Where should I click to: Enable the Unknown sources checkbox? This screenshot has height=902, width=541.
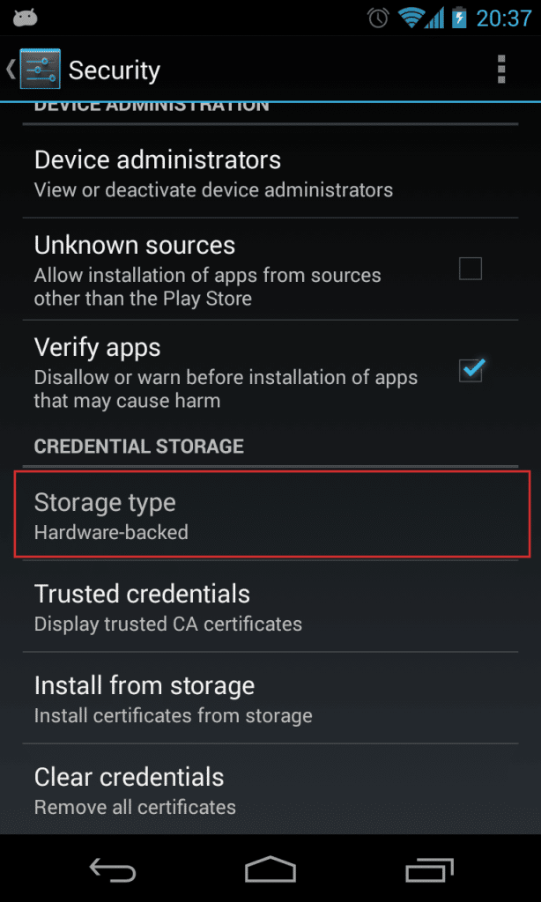coord(471,269)
